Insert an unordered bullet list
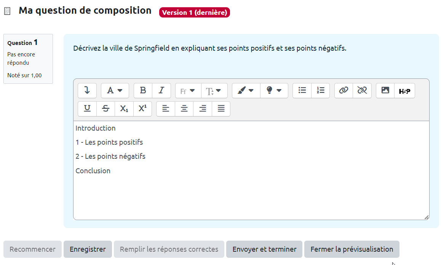 tap(302, 91)
